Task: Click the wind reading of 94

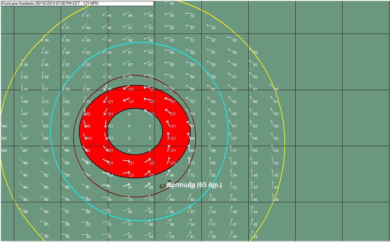Action: 172,175
